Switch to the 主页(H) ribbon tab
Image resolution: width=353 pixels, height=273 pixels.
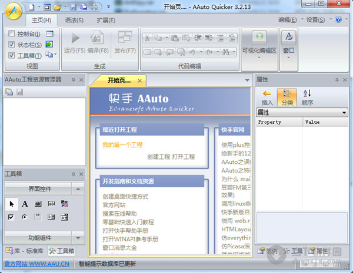[41, 21]
